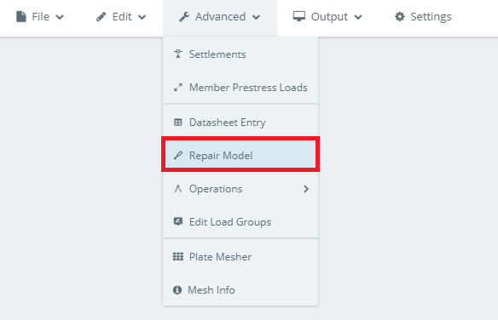Click the Edit Load Groups icon
498x320 pixels.
pos(178,221)
